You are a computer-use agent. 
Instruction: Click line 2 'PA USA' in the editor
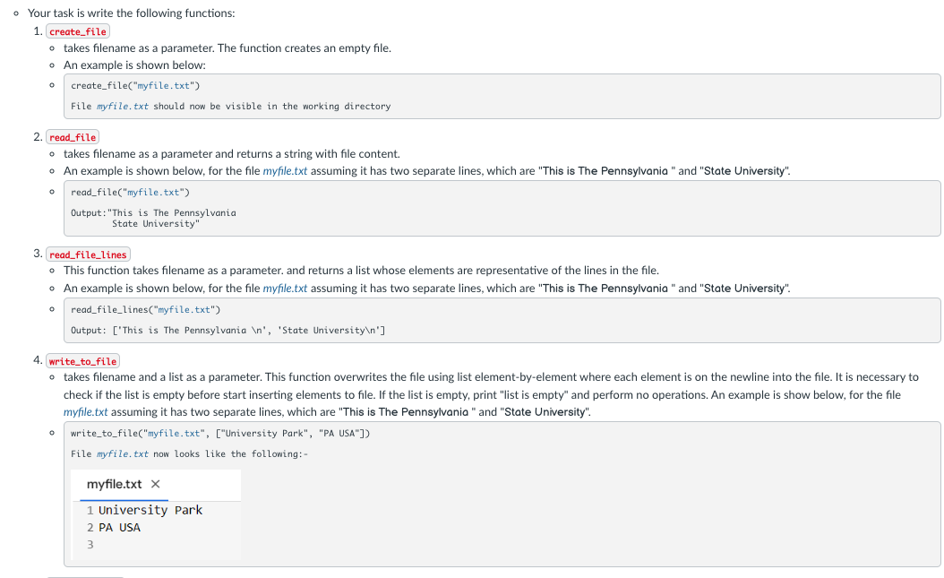[119, 527]
